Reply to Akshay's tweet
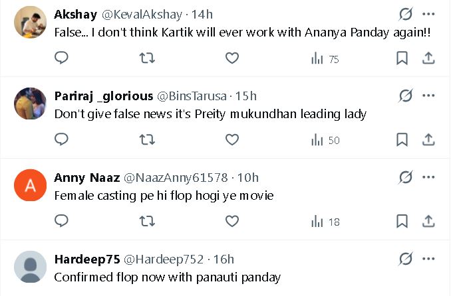The image size is (451, 296). point(61,58)
